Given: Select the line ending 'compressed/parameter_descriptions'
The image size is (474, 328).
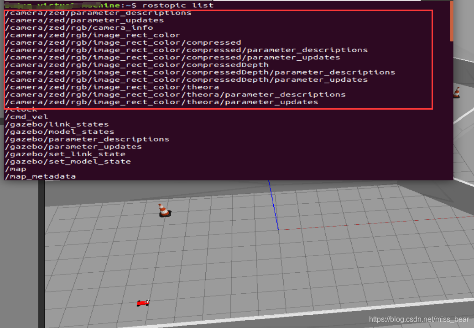Looking at the screenshot, I should coord(186,50).
